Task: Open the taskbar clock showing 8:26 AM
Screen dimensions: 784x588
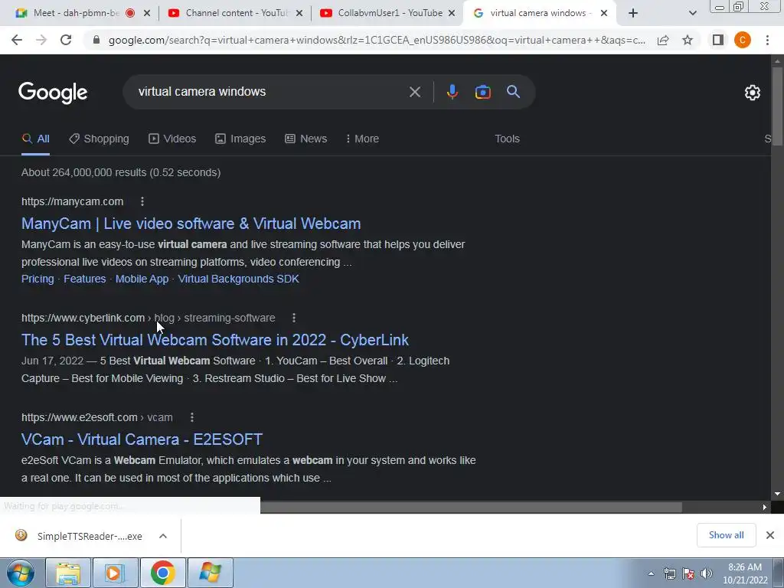Action: (x=744, y=573)
